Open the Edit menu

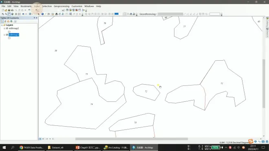tap(9, 6)
